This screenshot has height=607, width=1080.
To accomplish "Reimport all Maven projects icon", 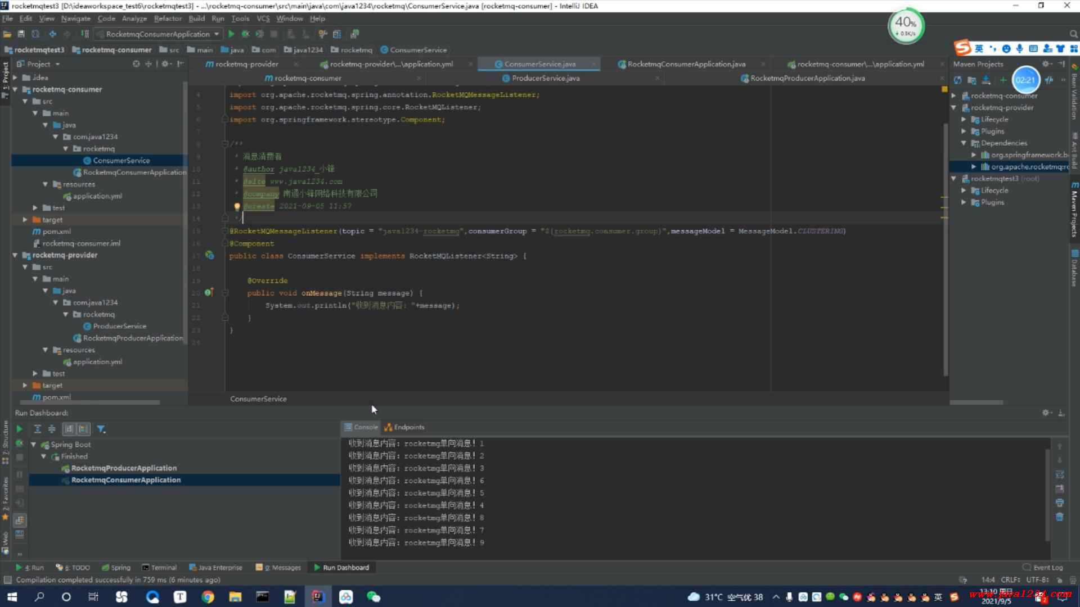I will pos(957,80).
